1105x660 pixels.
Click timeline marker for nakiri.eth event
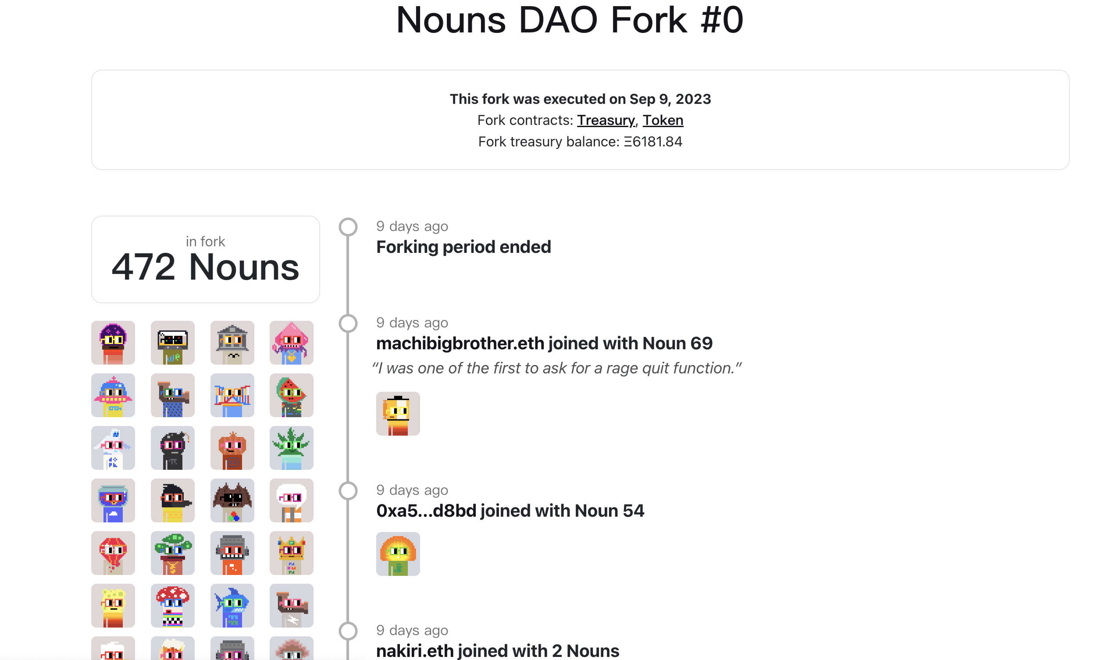(x=348, y=631)
